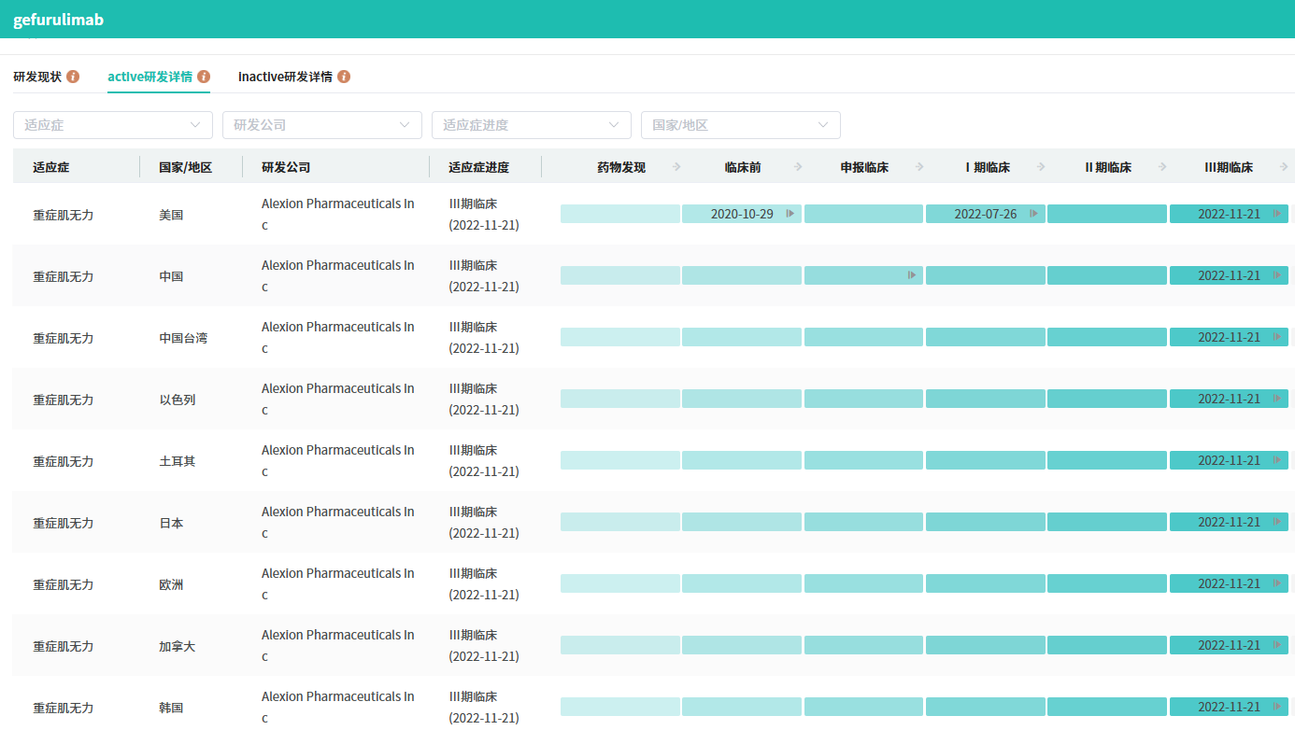Click the info icon beside inactive研发详情
This screenshot has width=1295, height=730.
coord(344,77)
